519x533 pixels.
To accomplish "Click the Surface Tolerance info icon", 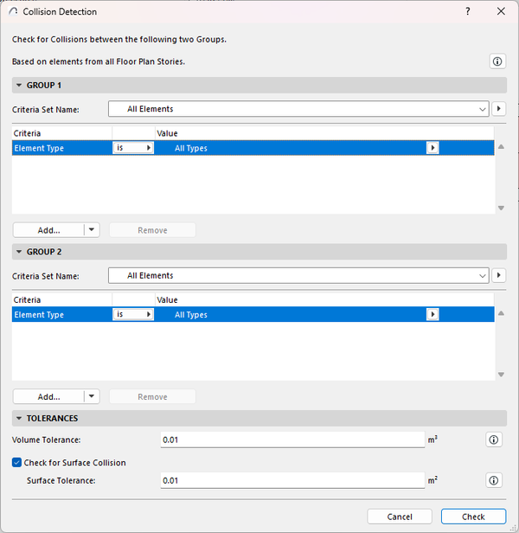I will (x=494, y=480).
